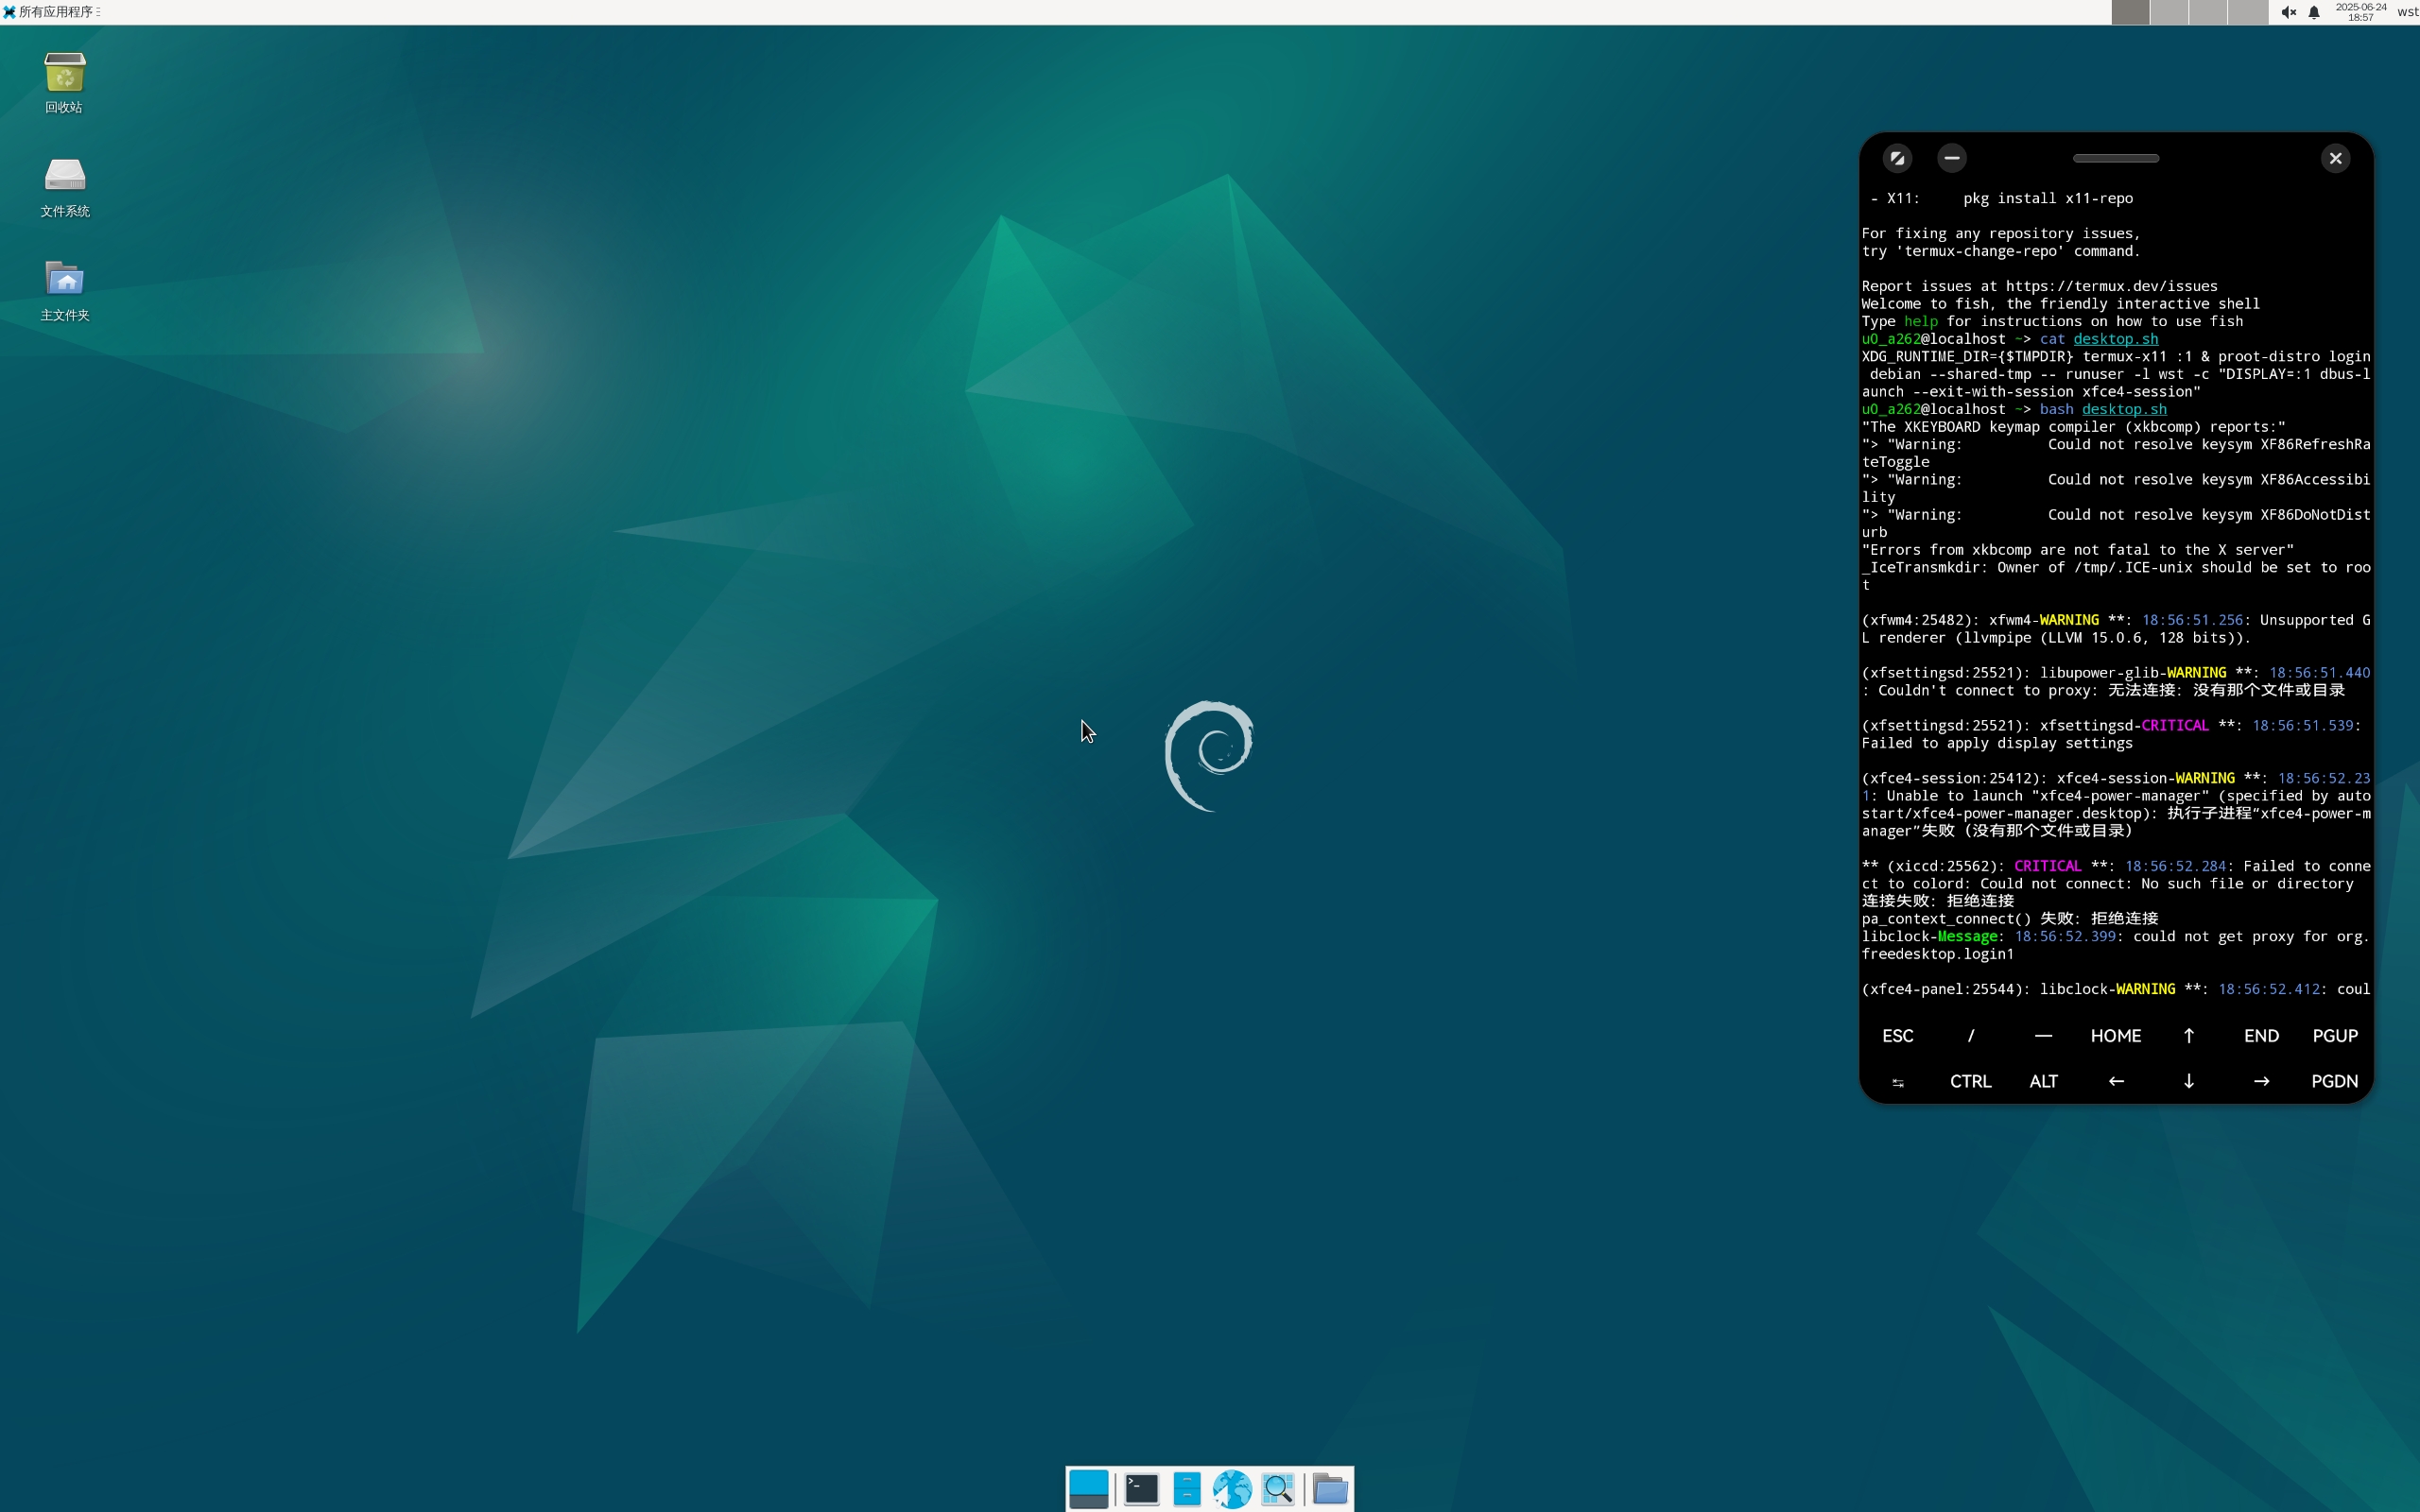Open the dock directory menu folder

point(1330,1489)
